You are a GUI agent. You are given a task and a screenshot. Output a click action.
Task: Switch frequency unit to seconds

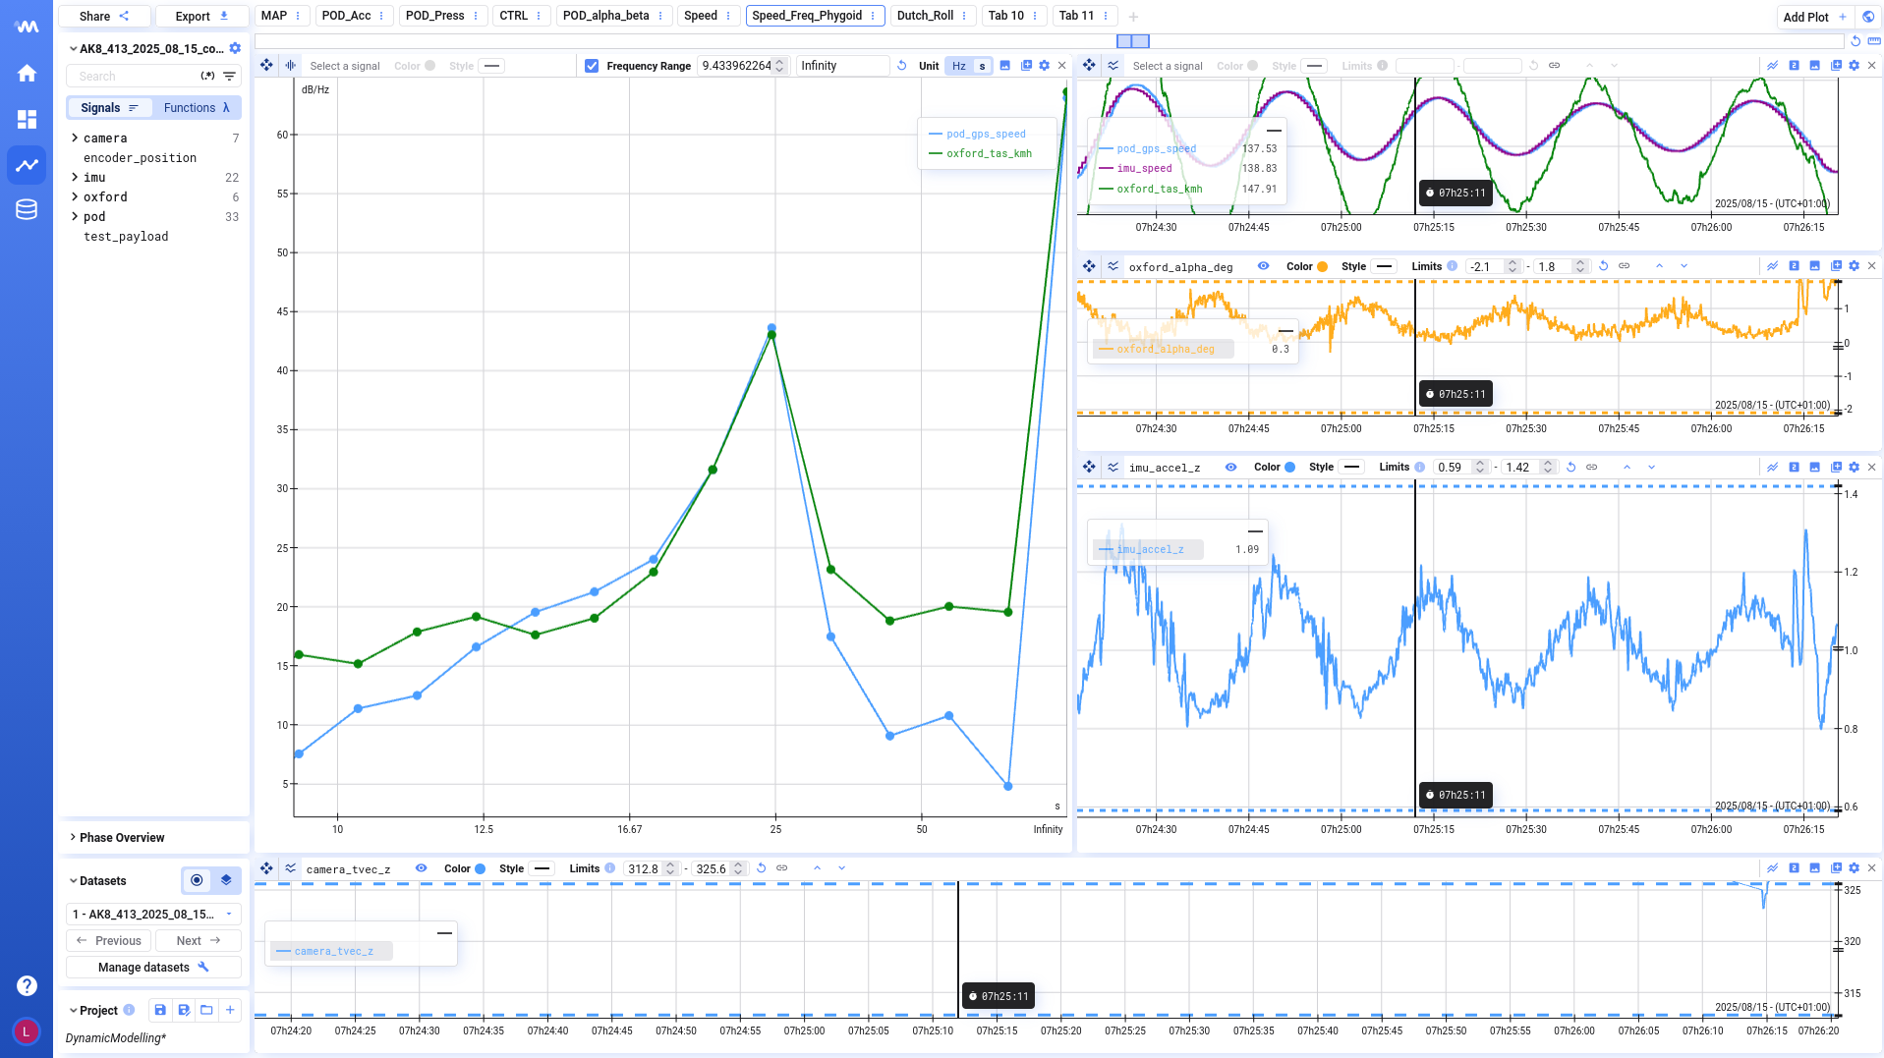[982, 66]
